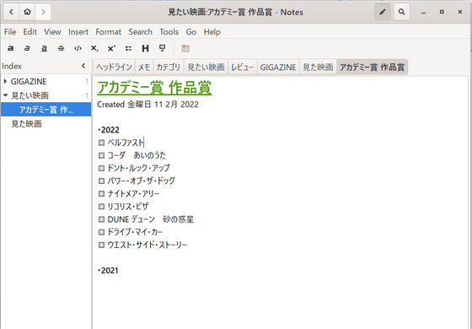Check the DUNE デューン 砂の惑星 checkbox
Screen dimensions: 472x329
101,219
